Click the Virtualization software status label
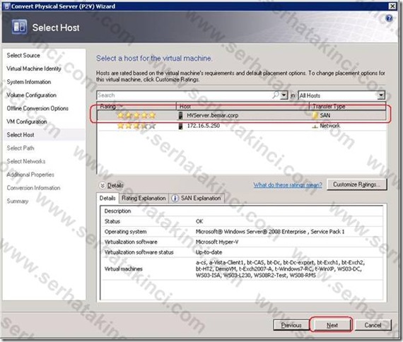 tap(139, 252)
